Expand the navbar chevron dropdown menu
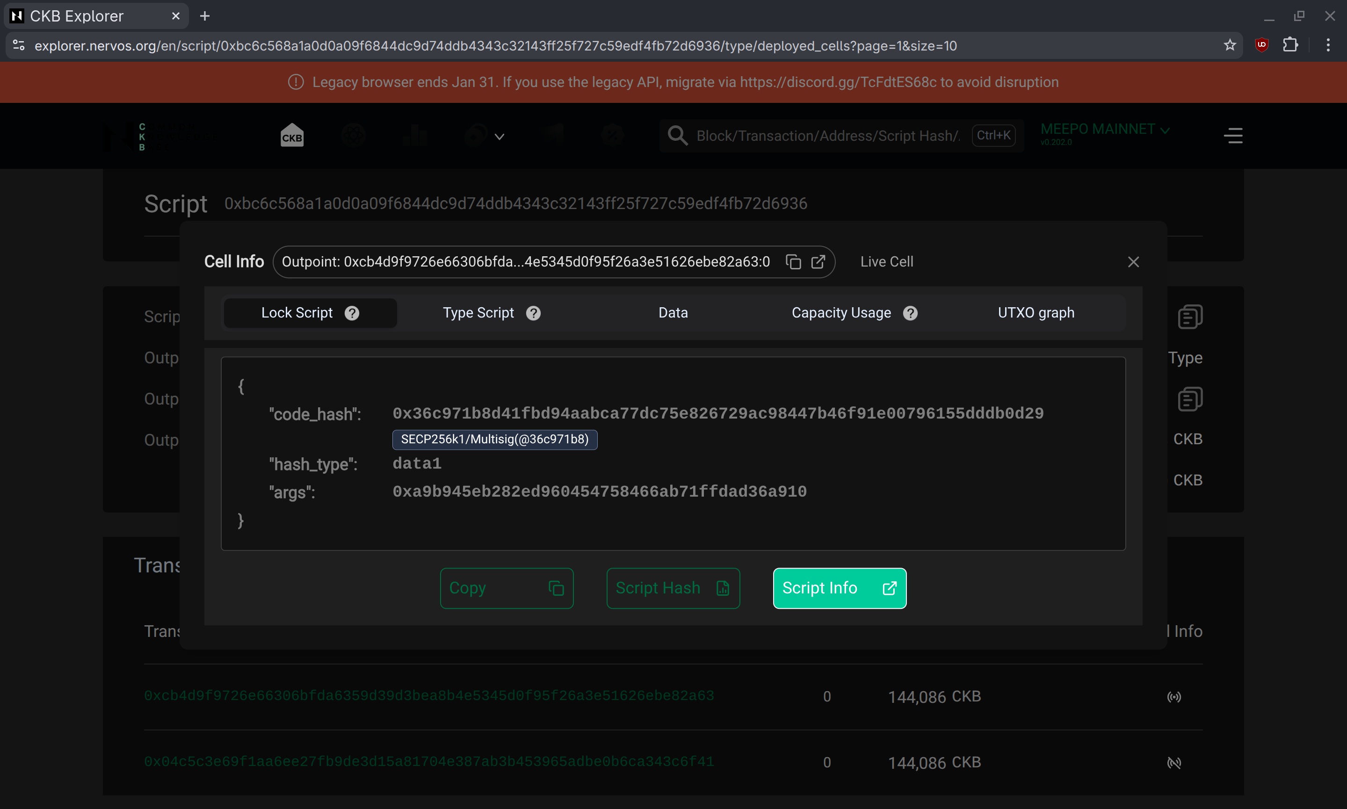This screenshot has width=1347, height=809. [x=499, y=137]
